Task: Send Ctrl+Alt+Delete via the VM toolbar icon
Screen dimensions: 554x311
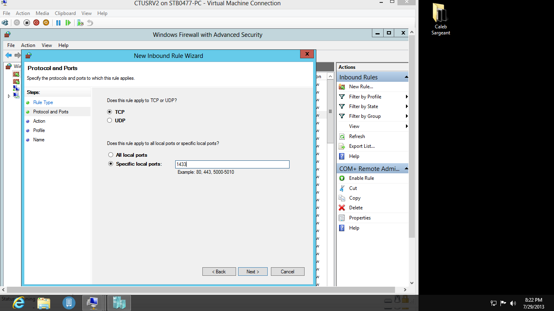Action: 5,23
